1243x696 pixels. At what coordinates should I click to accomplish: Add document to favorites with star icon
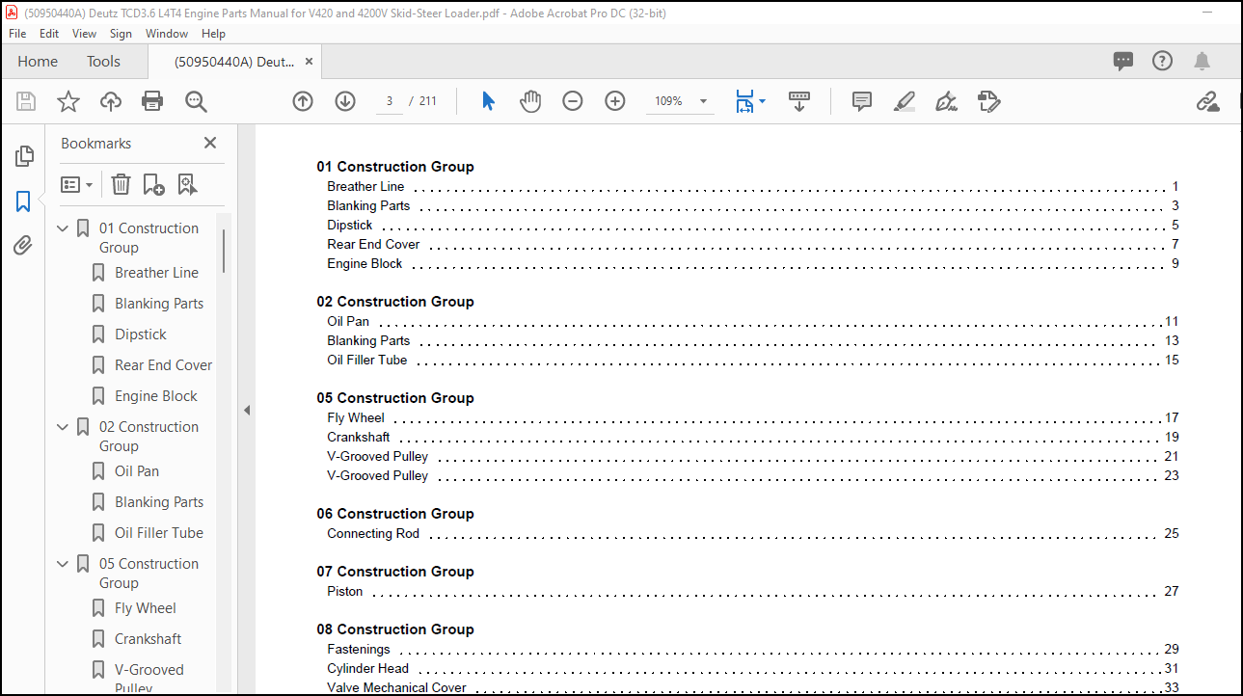68,101
